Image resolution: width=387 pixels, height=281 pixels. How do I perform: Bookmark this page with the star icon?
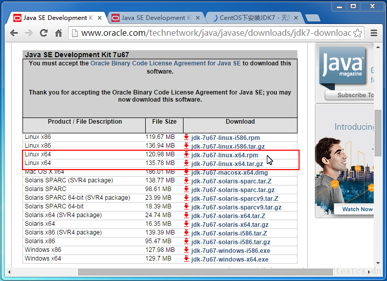point(358,33)
